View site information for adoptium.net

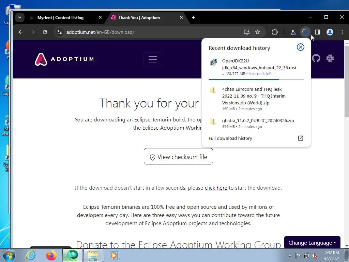coord(59,32)
